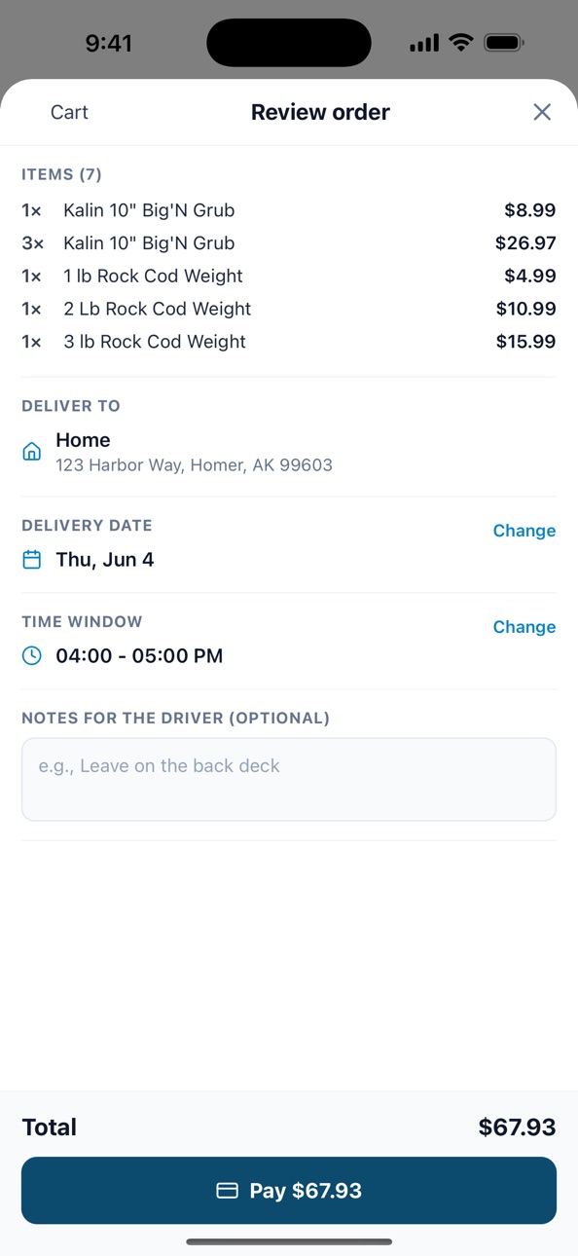Tap the credit card icon on the Pay button
578x1256 pixels.
pos(227,1191)
